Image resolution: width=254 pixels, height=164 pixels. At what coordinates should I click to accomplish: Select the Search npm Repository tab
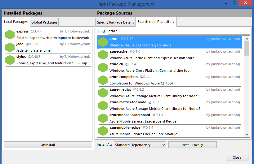tap(156, 22)
